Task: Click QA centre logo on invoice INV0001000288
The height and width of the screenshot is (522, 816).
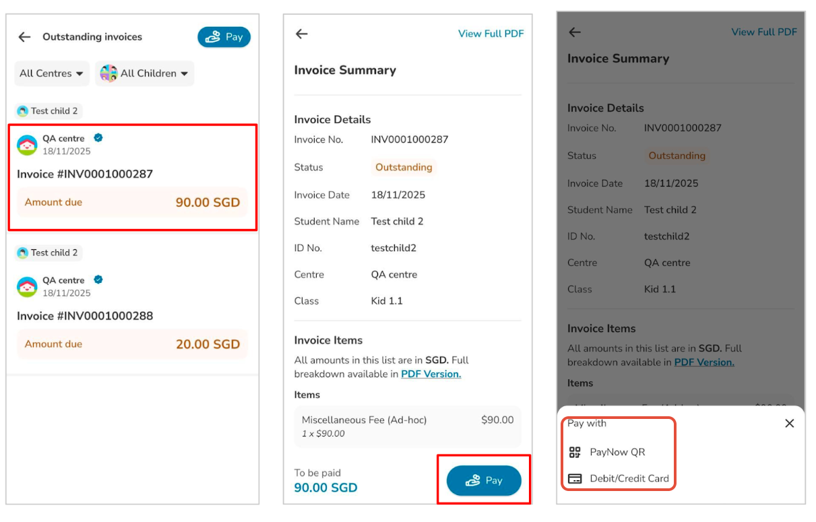Action: [x=27, y=286]
